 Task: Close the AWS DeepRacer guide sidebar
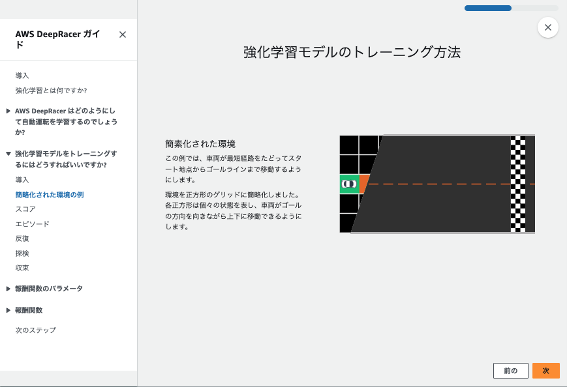[122, 35]
